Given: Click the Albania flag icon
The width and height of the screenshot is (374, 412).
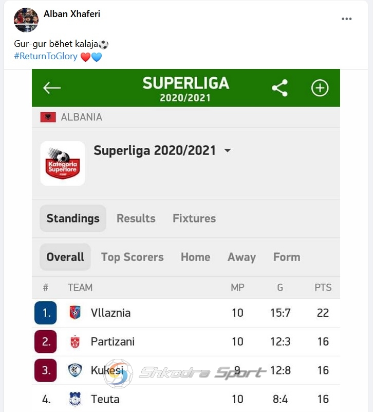Looking at the screenshot, I should (x=48, y=117).
